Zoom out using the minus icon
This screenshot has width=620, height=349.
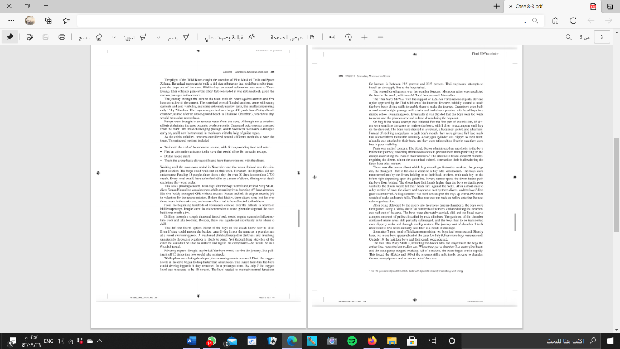[x=380, y=37]
